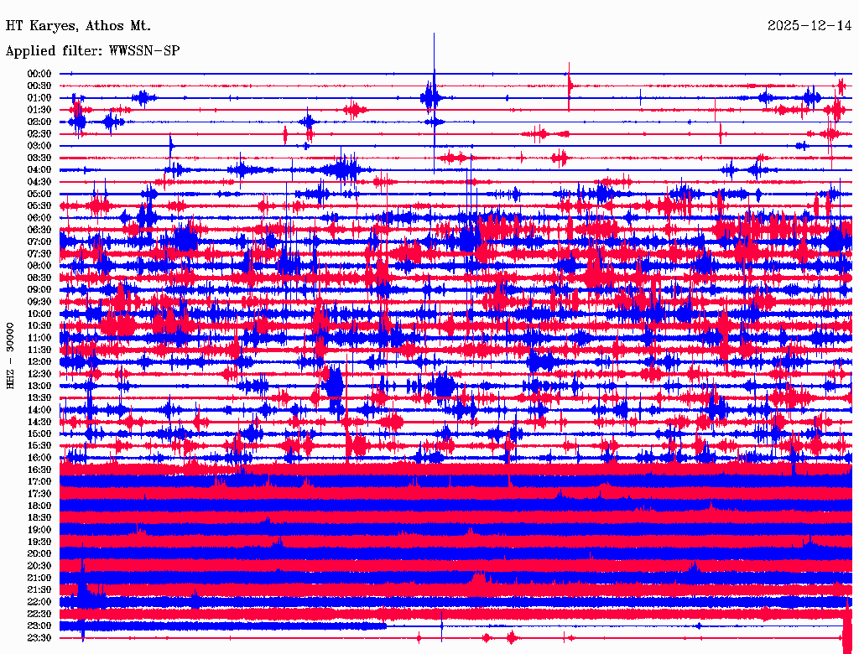The height and width of the screenshot is (654, 859).
Task: Click the 02:30 time label
Action: point(39,133)
